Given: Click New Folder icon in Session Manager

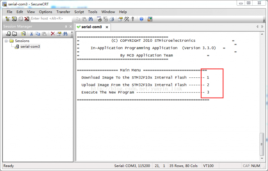Looking at the screenshot, I should pos(14,34).
